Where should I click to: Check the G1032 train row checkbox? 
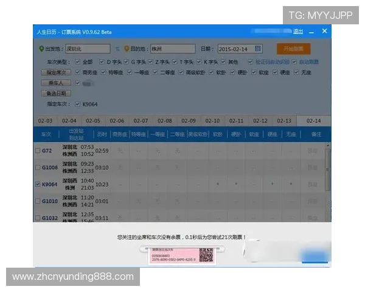pyautogui.click(x=38, y=218)
